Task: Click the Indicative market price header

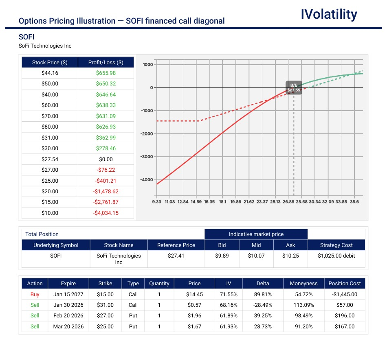Action: pyautogui.click(x=256, y=234)
